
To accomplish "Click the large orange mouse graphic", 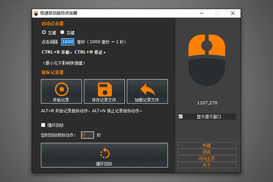I will coord(207,59).
